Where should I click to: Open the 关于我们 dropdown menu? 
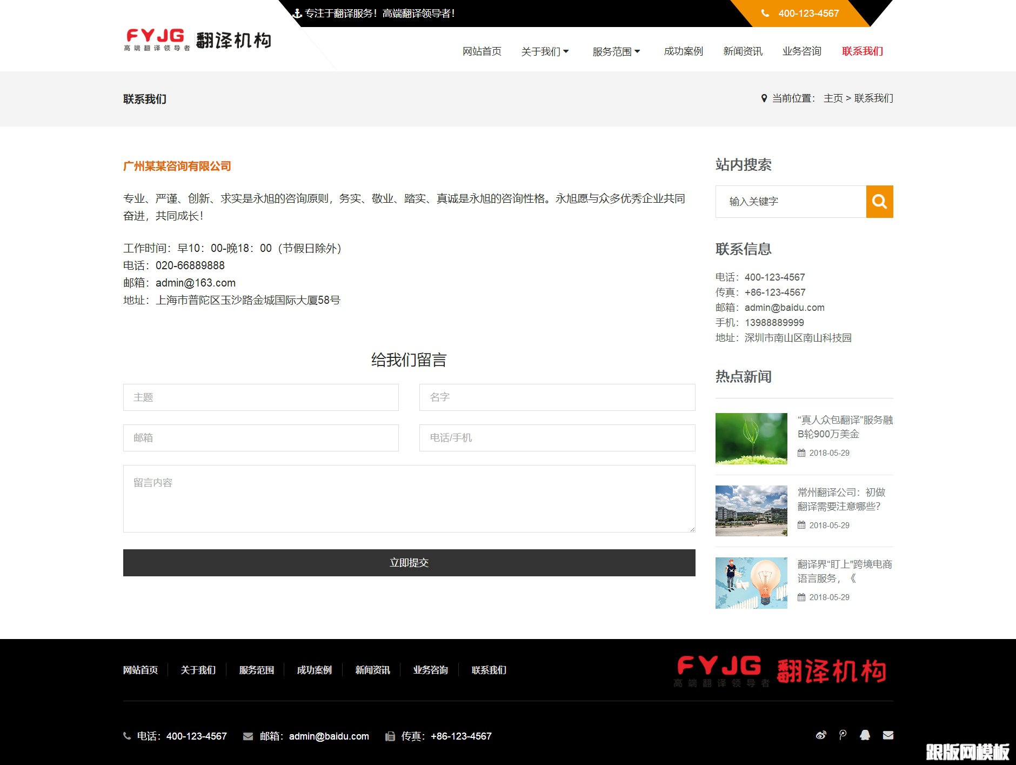pyautogui.click(x=543, y=51)
